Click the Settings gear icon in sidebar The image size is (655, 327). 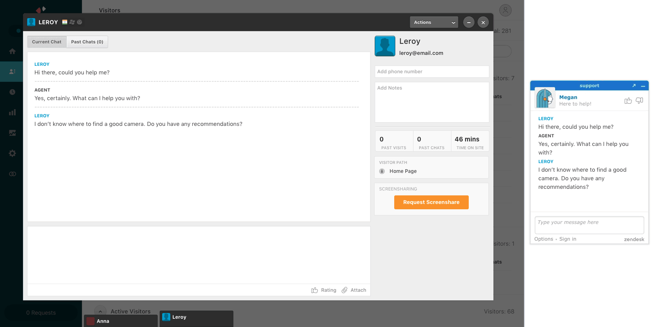tap(12, 153)
